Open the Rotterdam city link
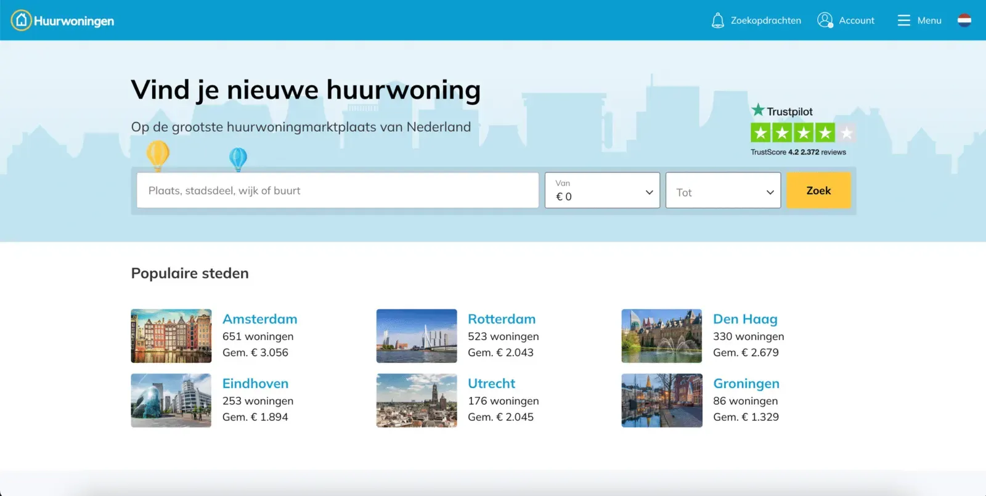The image size is (986, 496). click(x=502, y=319)
